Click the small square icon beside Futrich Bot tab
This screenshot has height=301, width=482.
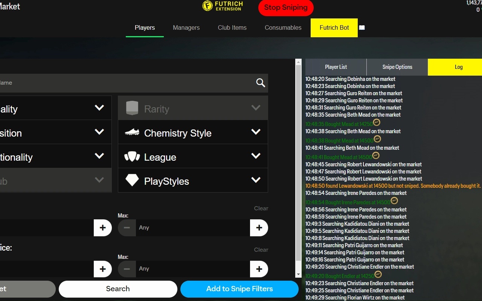pos(362,27)
